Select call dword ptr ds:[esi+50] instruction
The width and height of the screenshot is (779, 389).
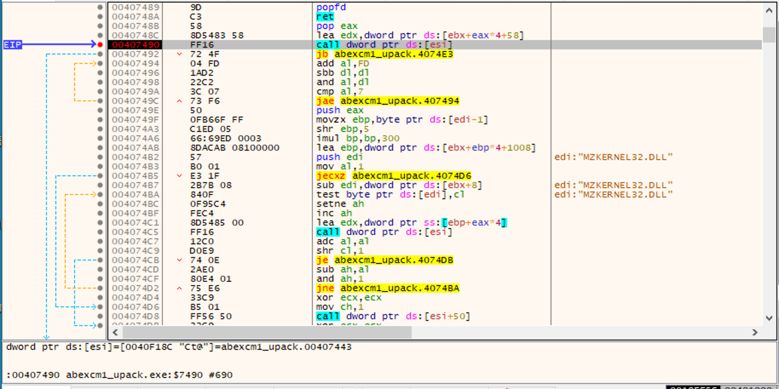coord(393,316)
